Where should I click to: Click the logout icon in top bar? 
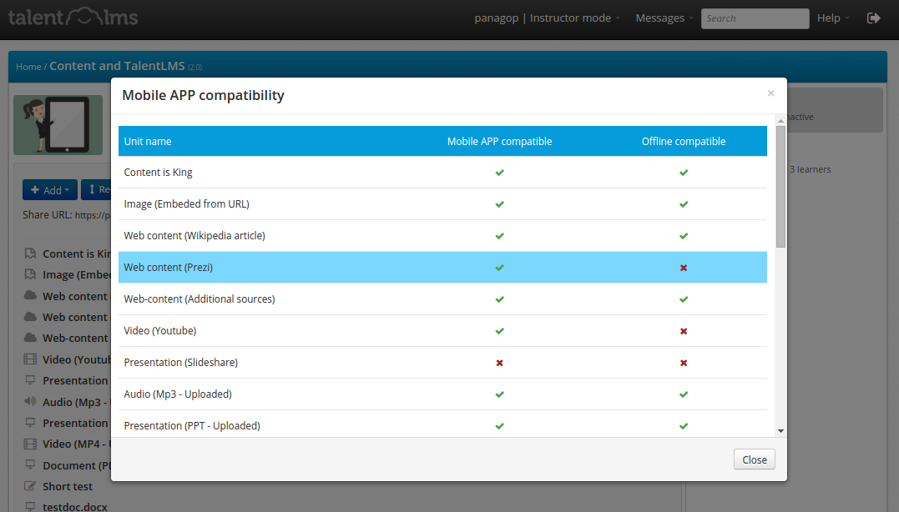point(873,18)
